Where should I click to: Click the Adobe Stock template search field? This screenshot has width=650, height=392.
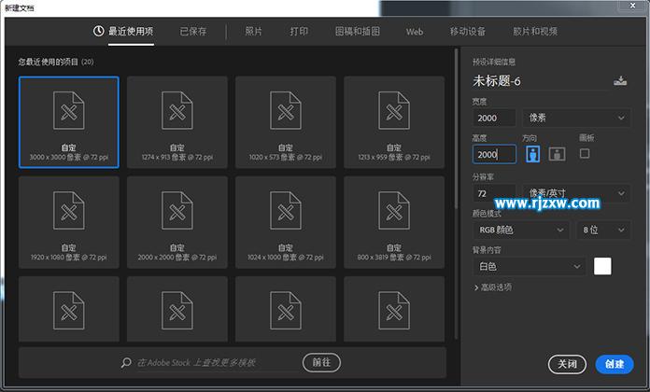pyautogui.click(x=218, y=362)
